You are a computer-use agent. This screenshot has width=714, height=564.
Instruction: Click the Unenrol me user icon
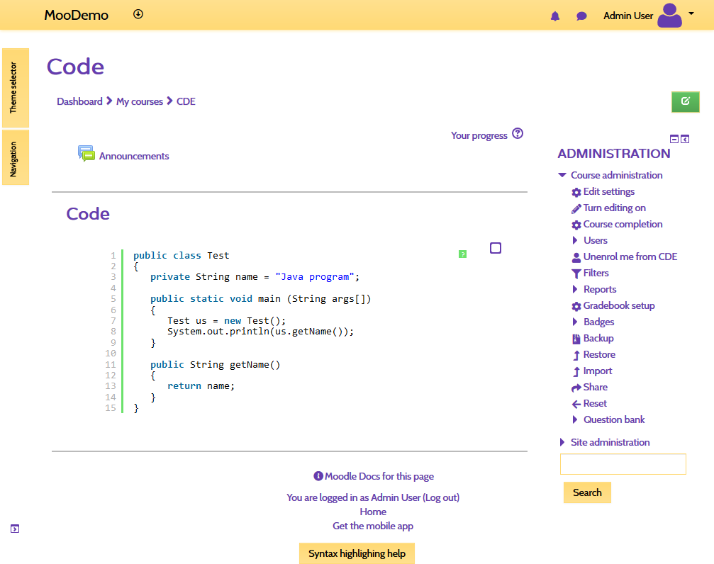(x=576, y=257)
